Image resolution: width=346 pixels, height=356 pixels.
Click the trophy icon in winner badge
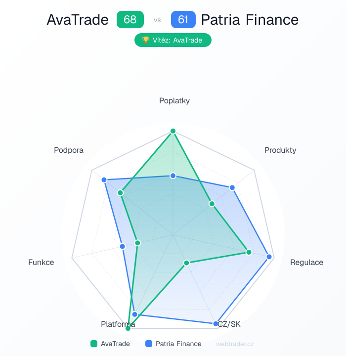click(146, 40)
